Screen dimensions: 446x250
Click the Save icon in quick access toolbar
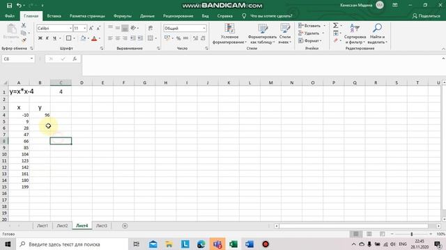point(9,5)
